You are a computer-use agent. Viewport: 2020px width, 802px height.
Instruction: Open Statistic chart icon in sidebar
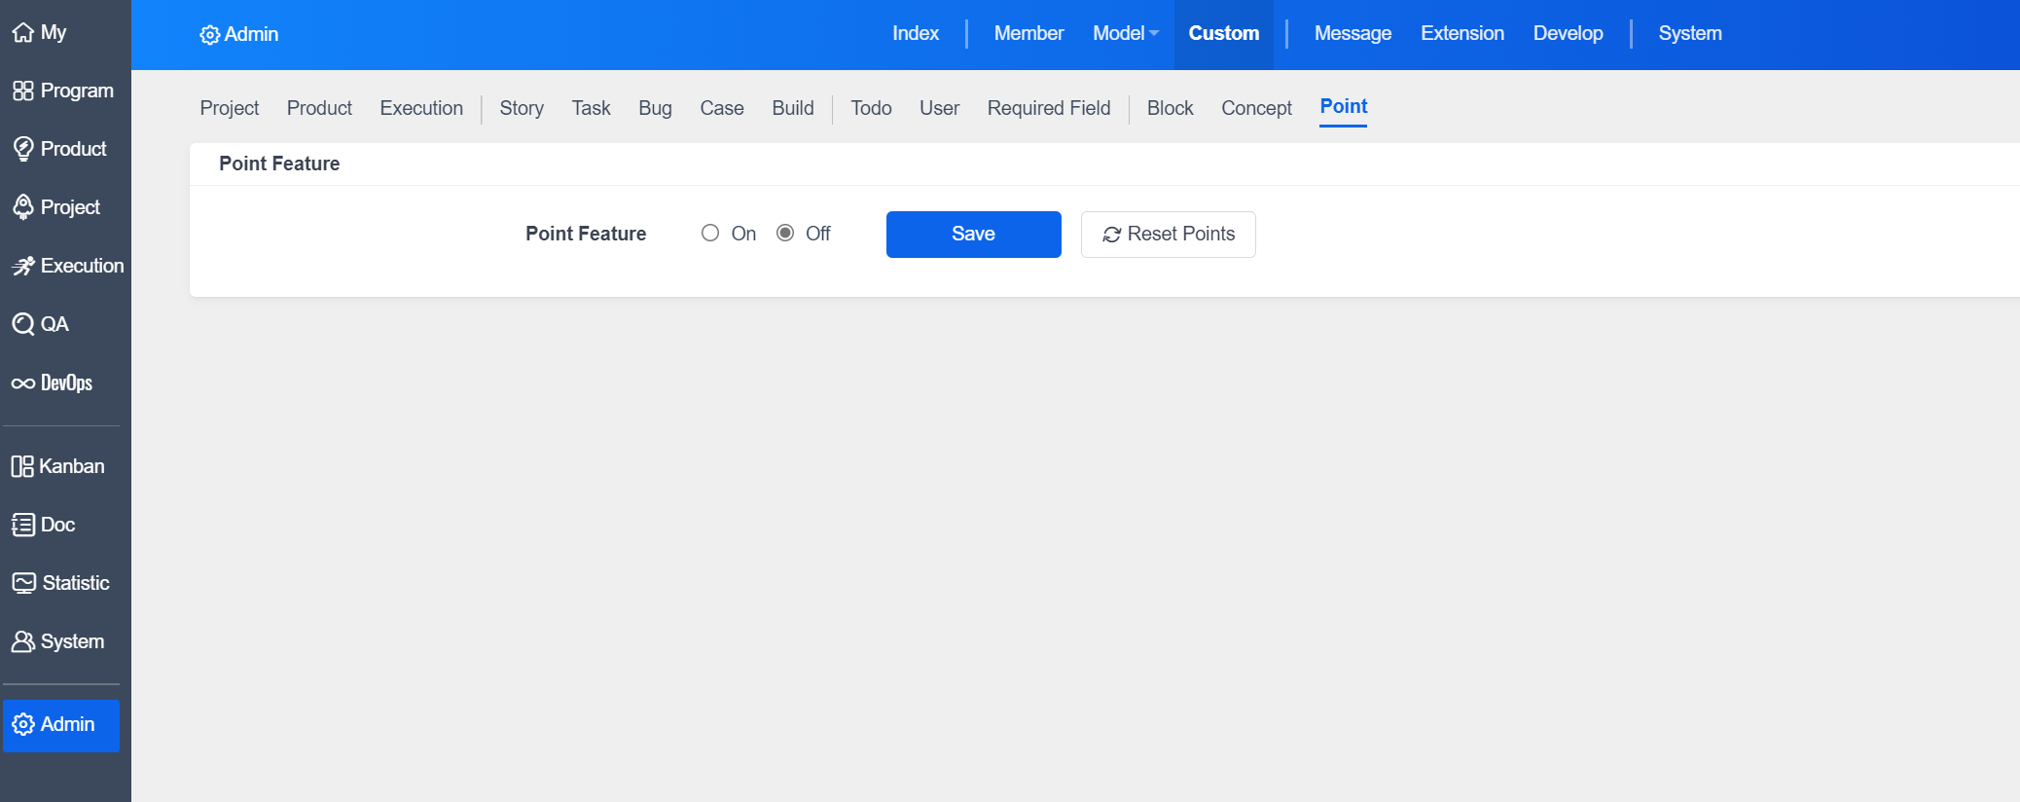pos(23,584)
